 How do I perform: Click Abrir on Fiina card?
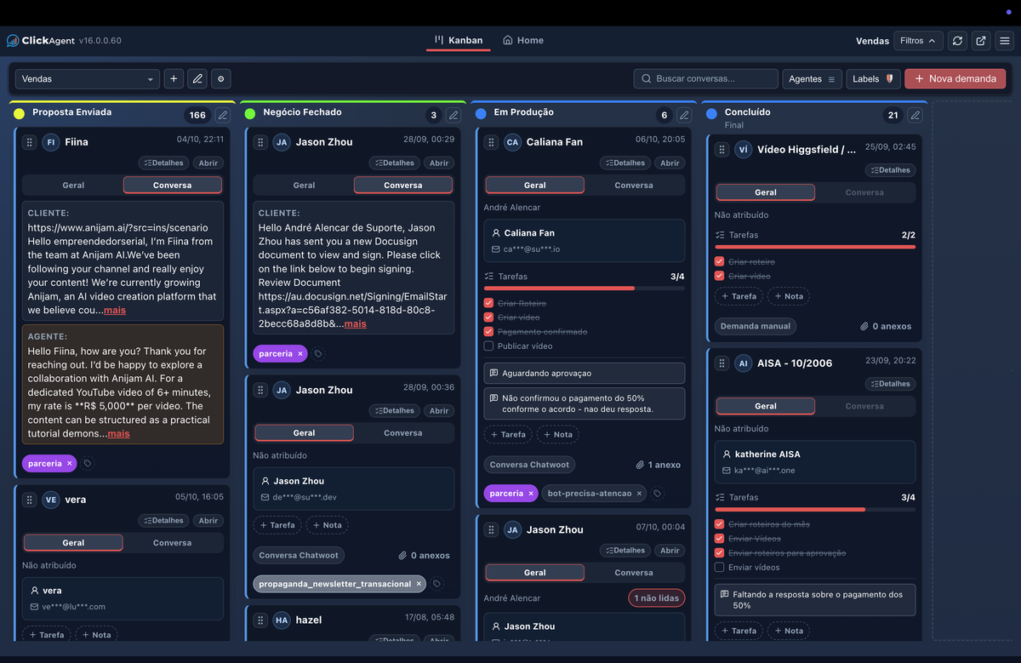point(208,163)
